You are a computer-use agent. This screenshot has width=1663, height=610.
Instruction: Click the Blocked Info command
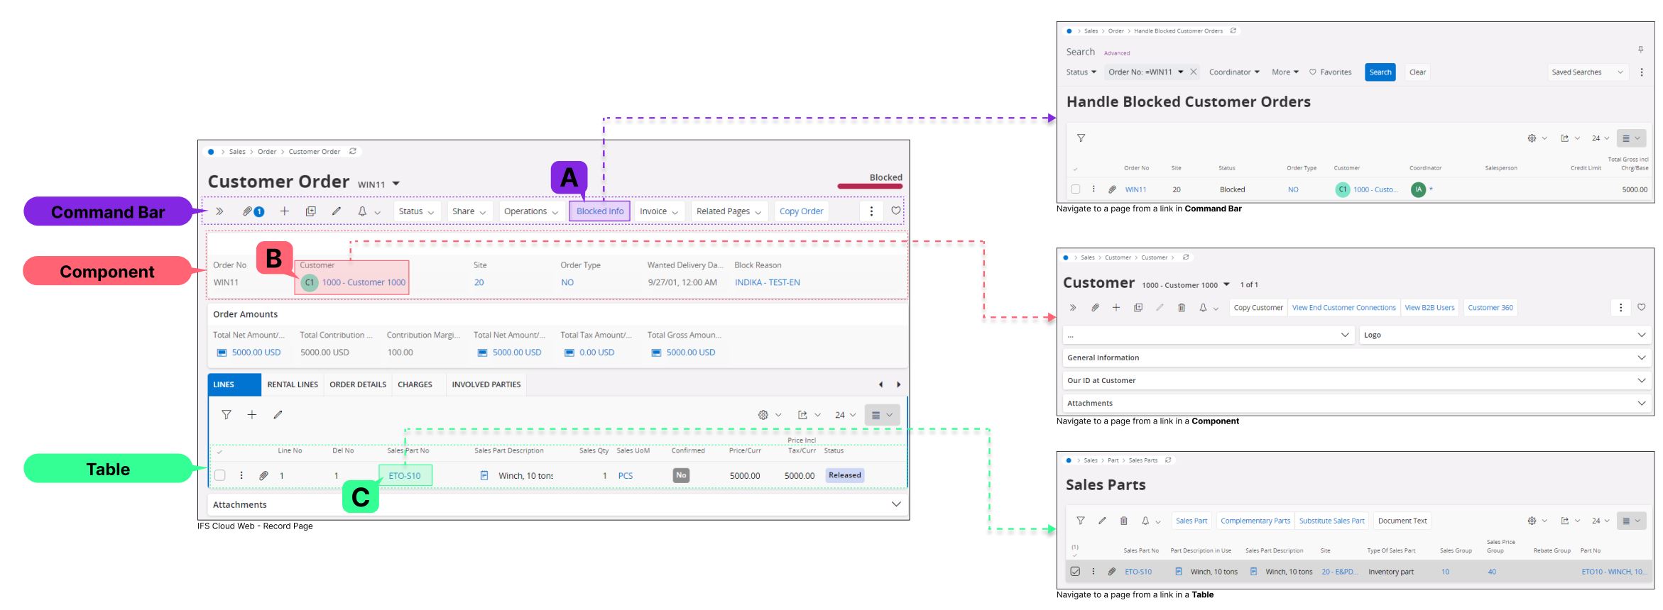599,211
